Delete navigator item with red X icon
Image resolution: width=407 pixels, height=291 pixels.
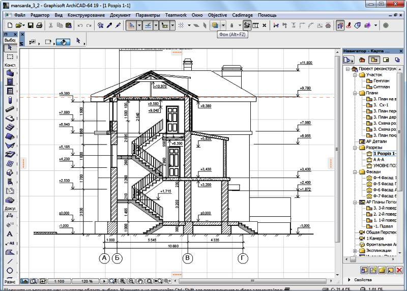tap(399, 270)
